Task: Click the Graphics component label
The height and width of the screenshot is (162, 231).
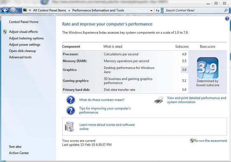Action: pos(70,70)
